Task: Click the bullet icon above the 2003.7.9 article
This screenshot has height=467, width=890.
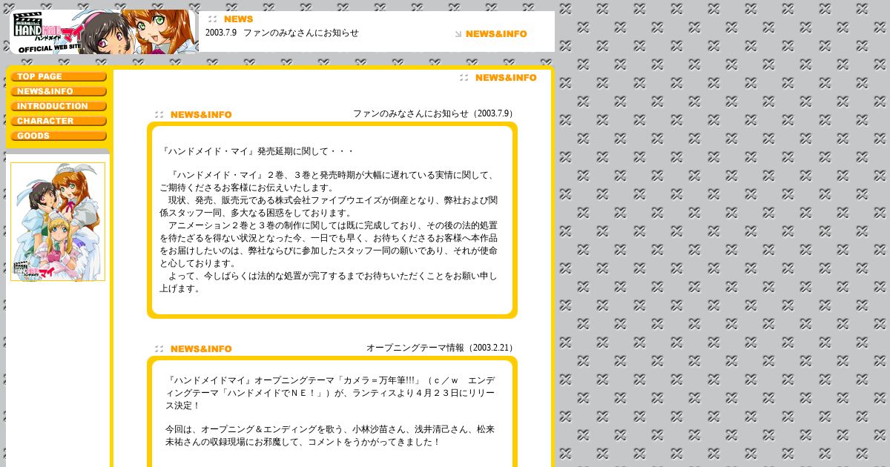Action: point(159,115)
